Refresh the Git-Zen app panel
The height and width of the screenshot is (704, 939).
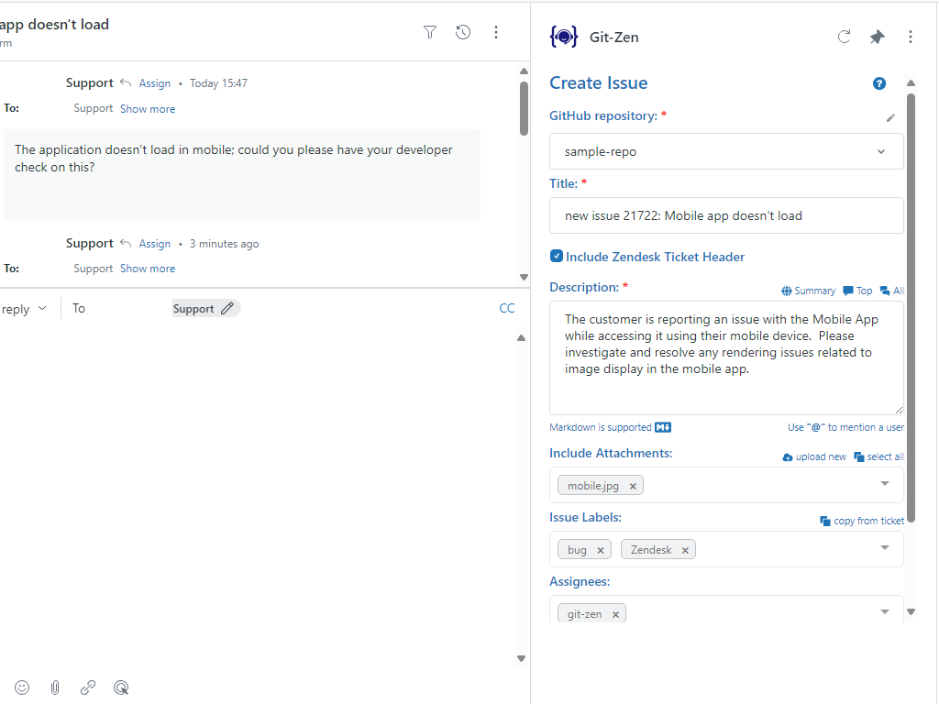pyautogui.click(x=845, y=37)
